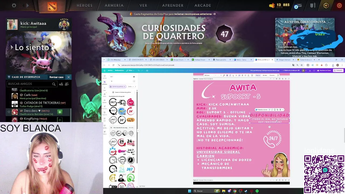The width and height of the screenshot is (345, 194).
Task: Open Curiosidades de Quartero banner
Action: (173, 32)
